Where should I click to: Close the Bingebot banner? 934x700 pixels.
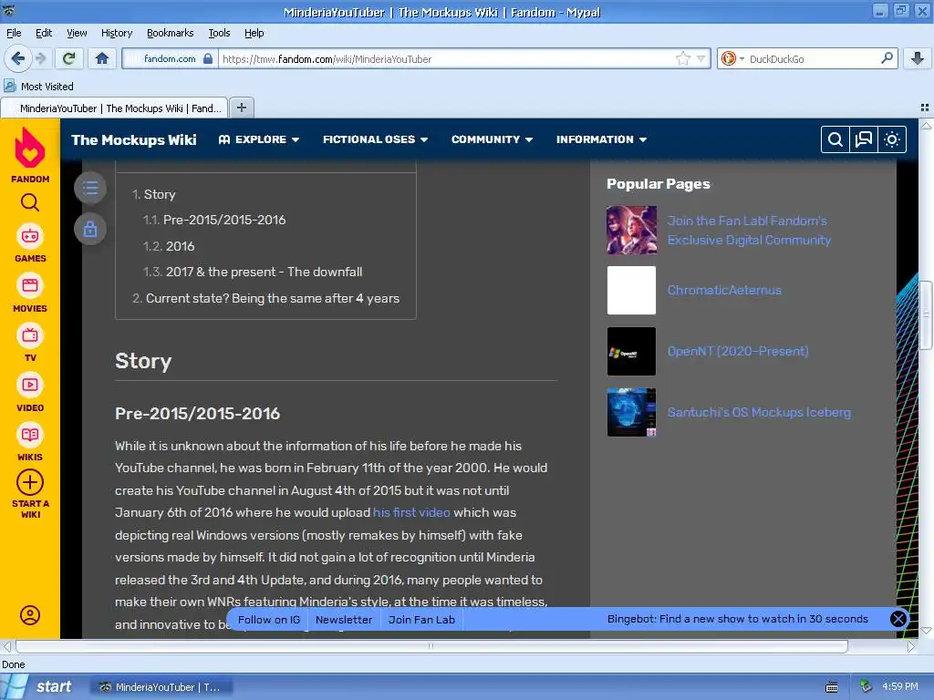pos(898,619)
